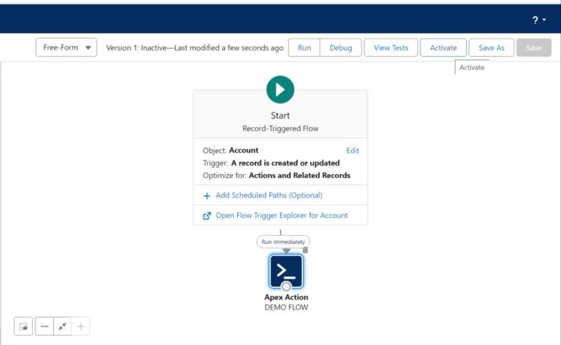
Task: Select the Apex Action node icon
Action: [x=286, y=270]
